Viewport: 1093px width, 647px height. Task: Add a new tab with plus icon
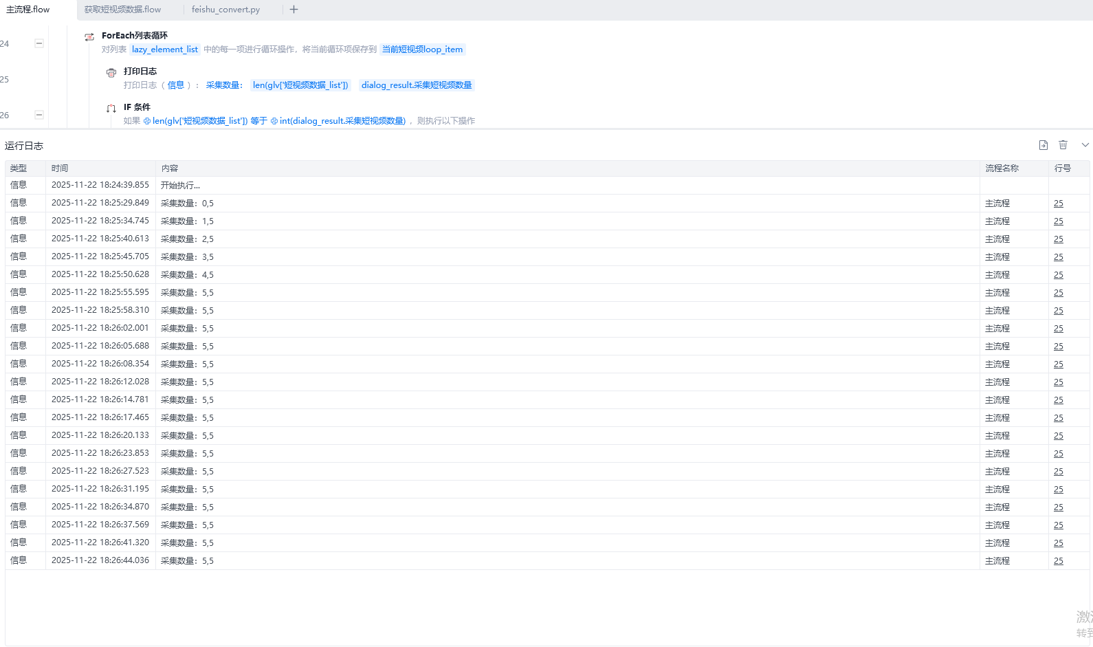pyautogui.click(x=294, y=10)
